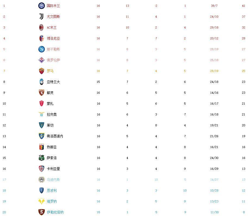Click Inter Milan's 41 points value
250x216 pixels.
[x=243, y=6]
